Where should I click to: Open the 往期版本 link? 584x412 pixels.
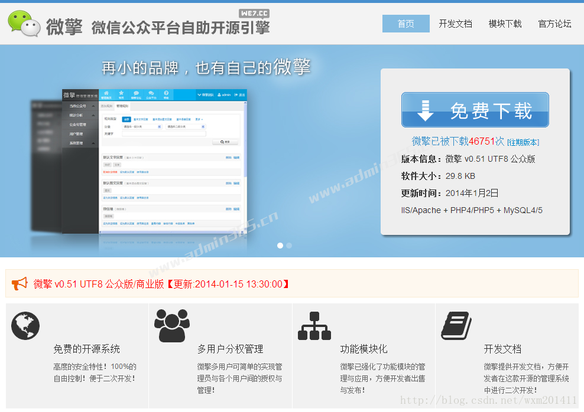523,142
